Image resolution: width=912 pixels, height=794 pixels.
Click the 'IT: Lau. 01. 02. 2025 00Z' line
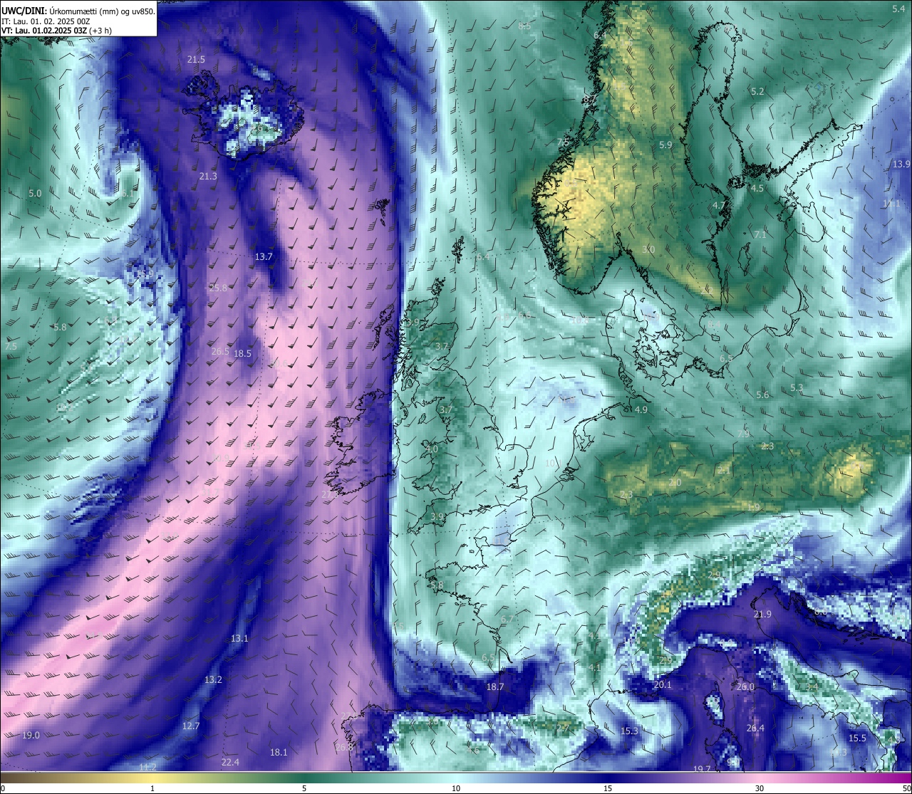pyautogui.click(x=46, y=21)
